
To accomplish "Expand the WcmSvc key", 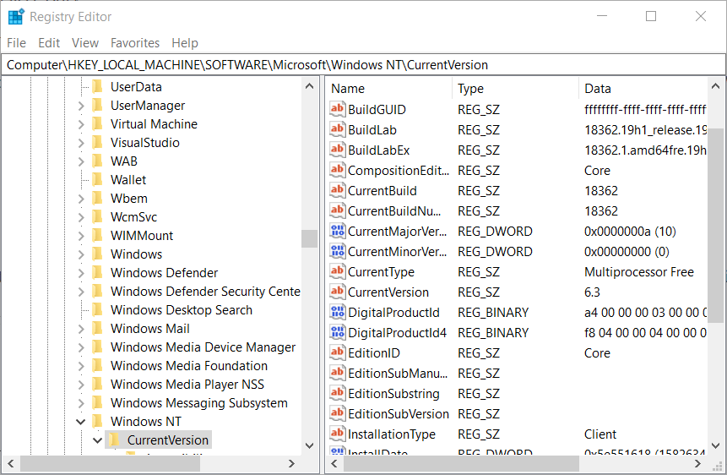I will coord(81,217).
